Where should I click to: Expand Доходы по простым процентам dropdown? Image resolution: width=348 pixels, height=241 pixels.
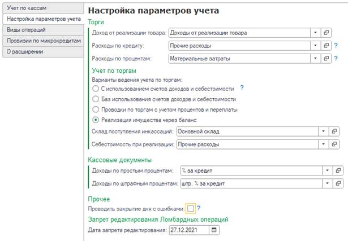point(328,170)
